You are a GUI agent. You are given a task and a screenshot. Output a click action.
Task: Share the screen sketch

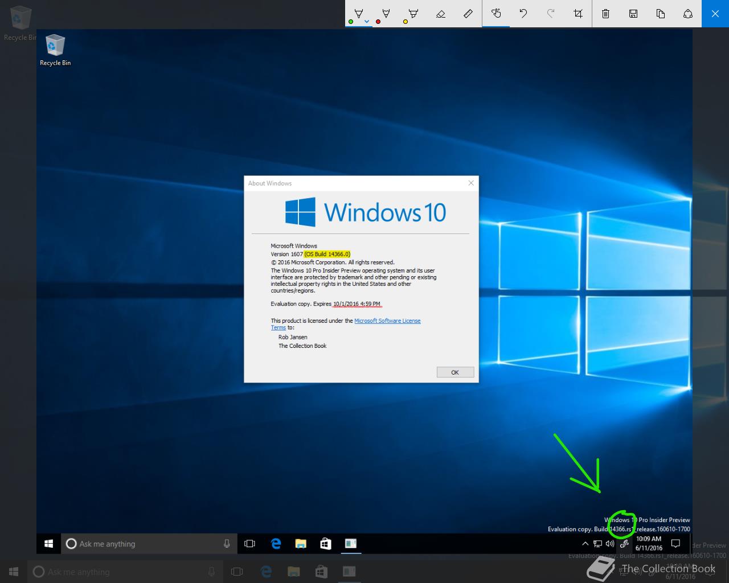click(x=688, y=14)
